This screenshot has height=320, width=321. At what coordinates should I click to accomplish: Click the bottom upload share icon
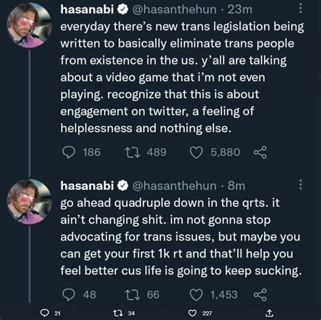coord(269,313)
